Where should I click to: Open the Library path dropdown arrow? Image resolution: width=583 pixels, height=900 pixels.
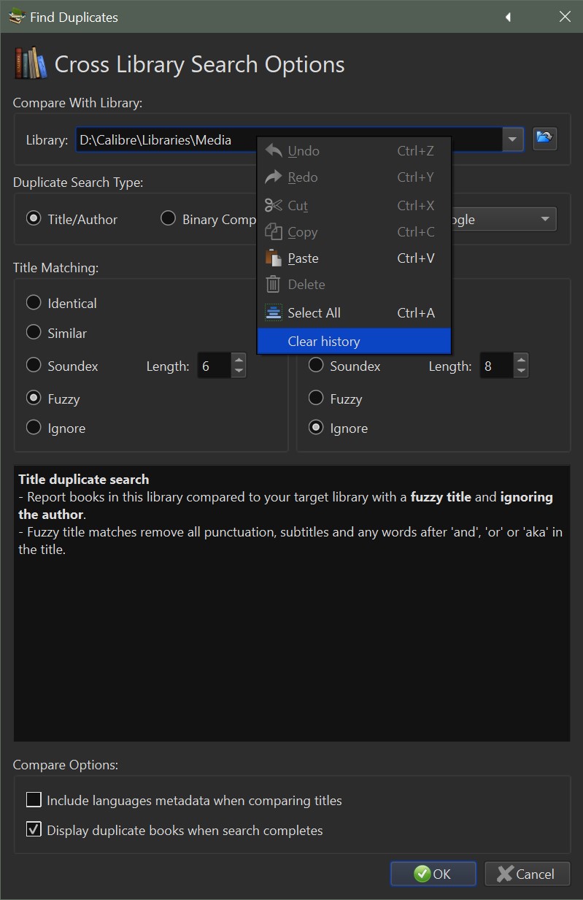click(513, 139)
